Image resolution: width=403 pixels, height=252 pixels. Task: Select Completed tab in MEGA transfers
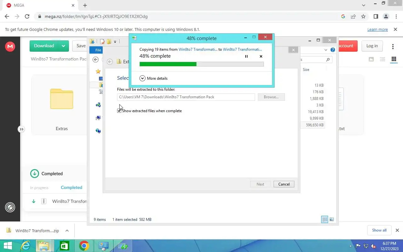(71, 187)
